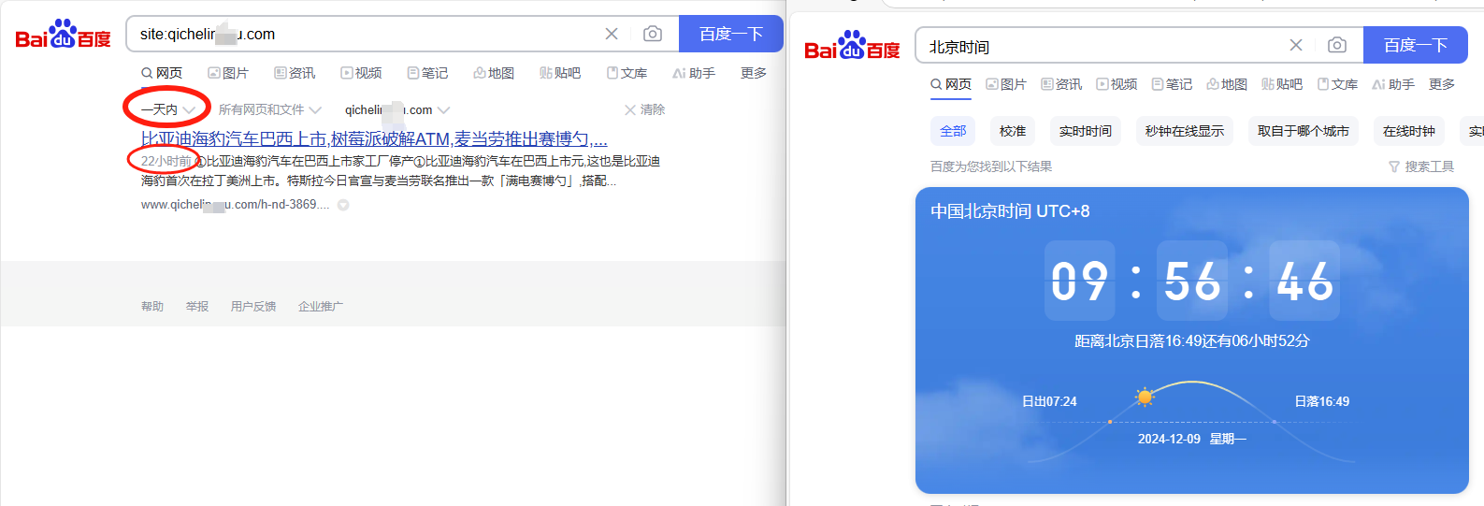The image size is (1484, 506).
Task: Click small snapshot icon after result URL
Action: pos(343,205)
